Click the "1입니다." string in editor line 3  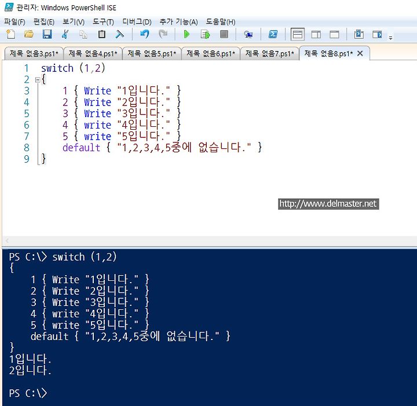pos(144,91)
